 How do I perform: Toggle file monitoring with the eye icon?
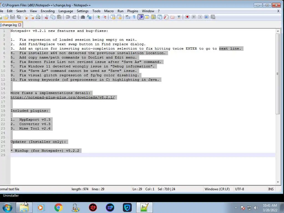179,17
